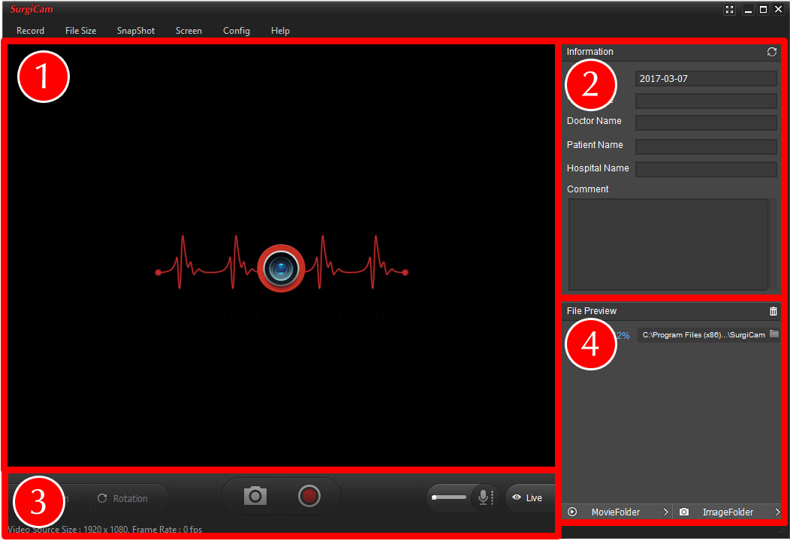790x541 pixels.
Task: Click the "Hospital Name" label
Action: click(598, 168)
